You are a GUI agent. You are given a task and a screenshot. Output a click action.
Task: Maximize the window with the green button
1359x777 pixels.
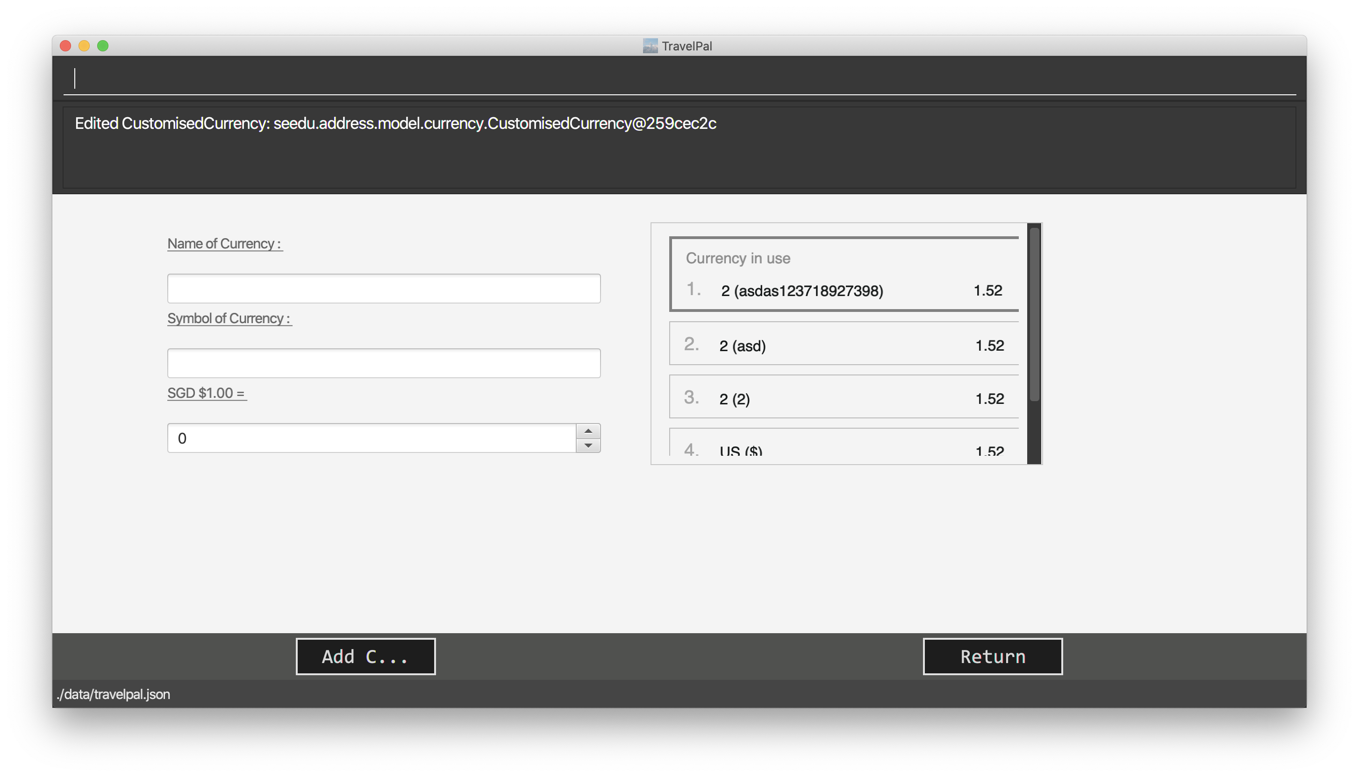pos(103,46)
